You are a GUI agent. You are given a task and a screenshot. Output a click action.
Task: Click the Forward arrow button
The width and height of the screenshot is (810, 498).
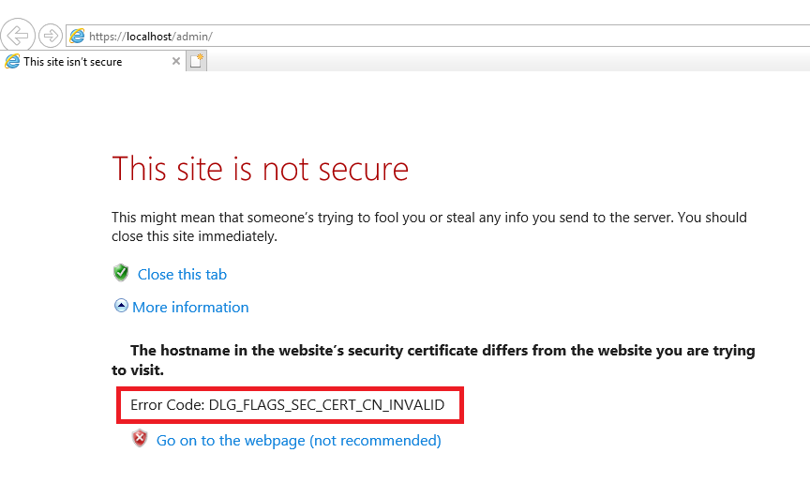click(x=51, y=36)
